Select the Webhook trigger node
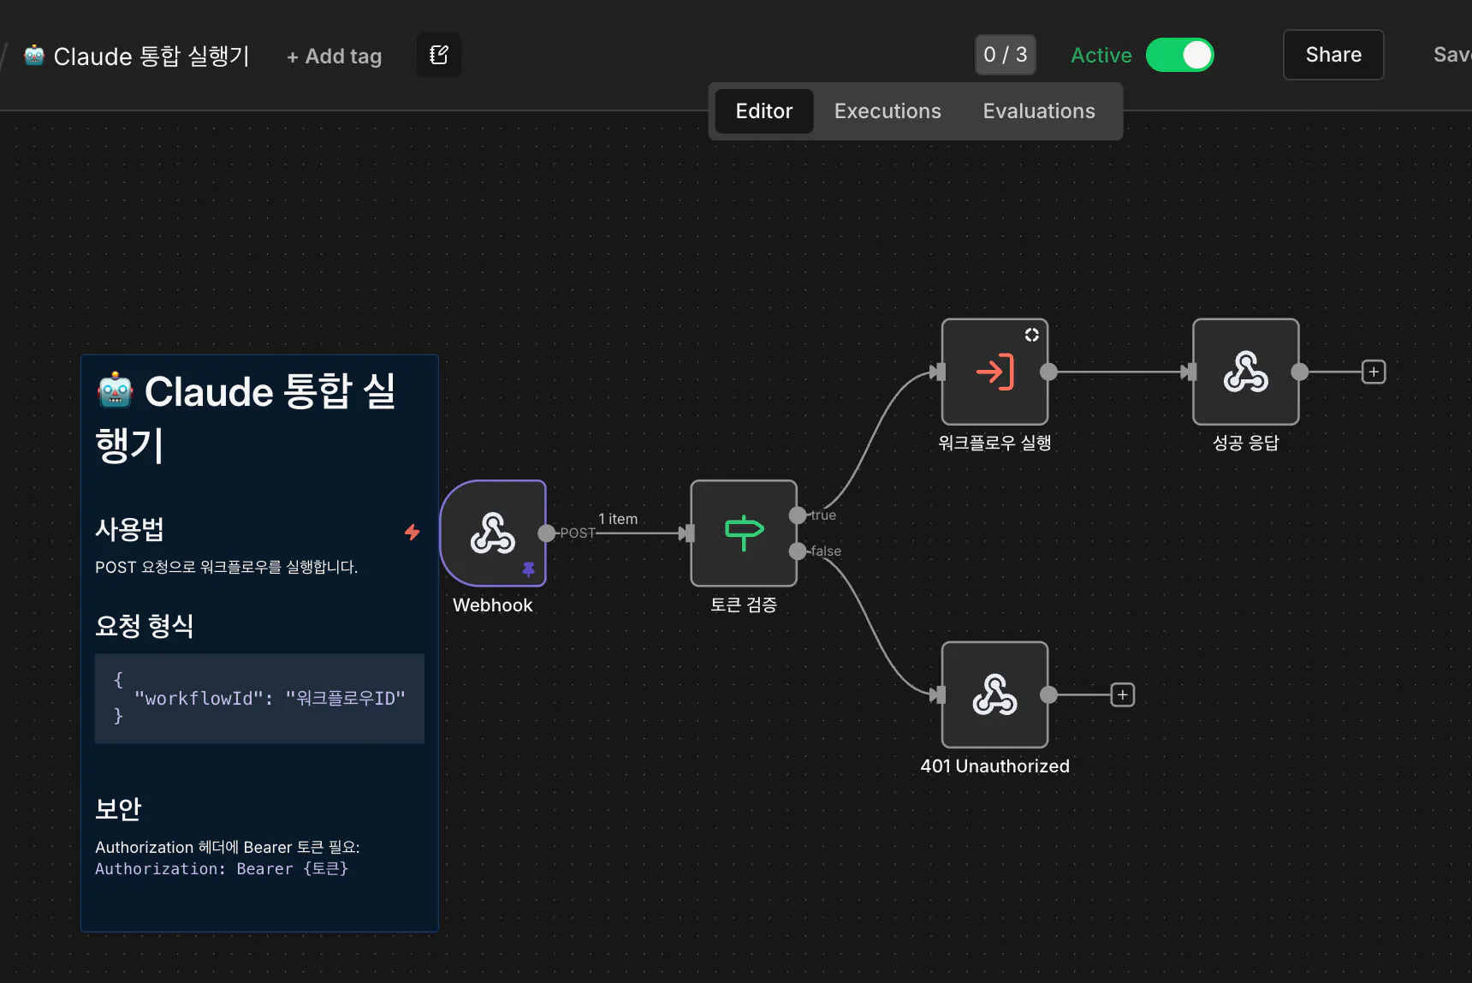 [493, 533]
